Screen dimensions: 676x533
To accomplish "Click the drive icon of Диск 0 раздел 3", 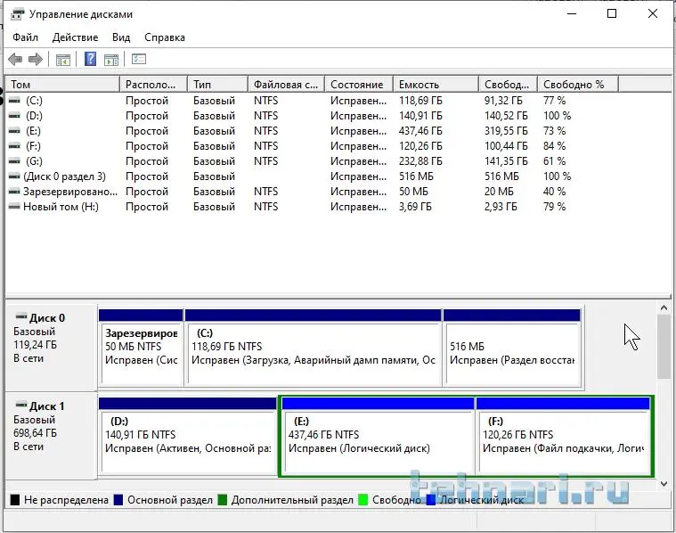I will [14, 176].
